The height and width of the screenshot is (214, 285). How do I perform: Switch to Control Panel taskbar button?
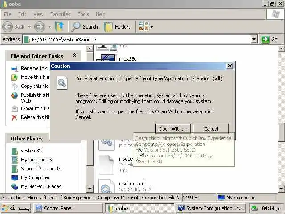point(69,208)
